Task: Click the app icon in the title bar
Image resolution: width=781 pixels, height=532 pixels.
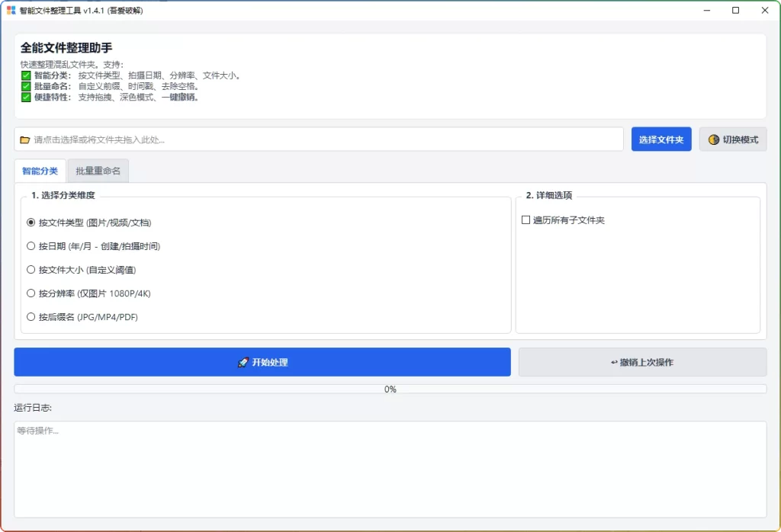Action: pyautogui.click(x=10, y=10)
